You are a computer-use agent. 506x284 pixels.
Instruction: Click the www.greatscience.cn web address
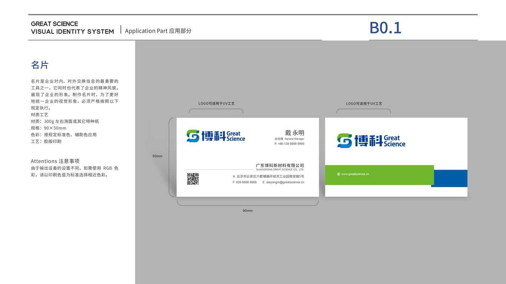coord(355,174)
